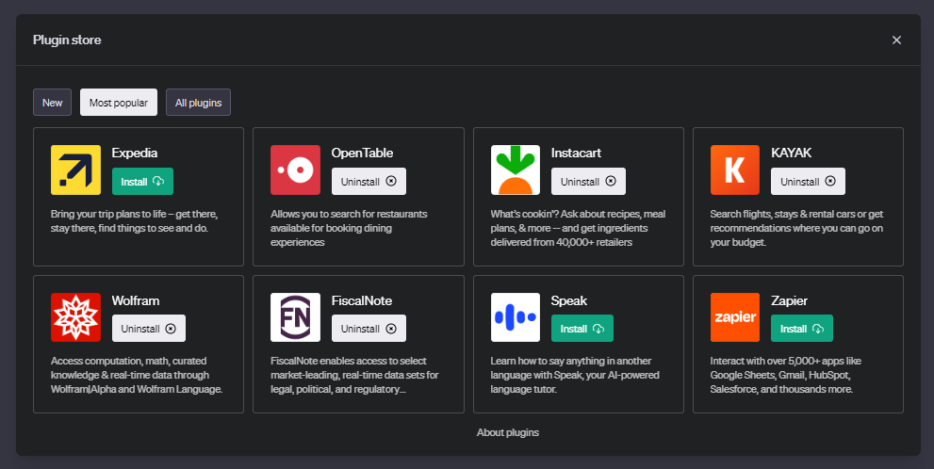Click the Instacart carrot logo

(516, 170)
